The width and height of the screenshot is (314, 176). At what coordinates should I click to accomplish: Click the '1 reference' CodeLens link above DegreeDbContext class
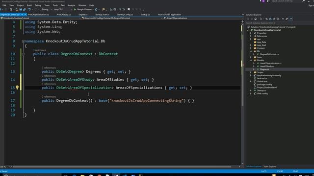click(x=40, y=50)
